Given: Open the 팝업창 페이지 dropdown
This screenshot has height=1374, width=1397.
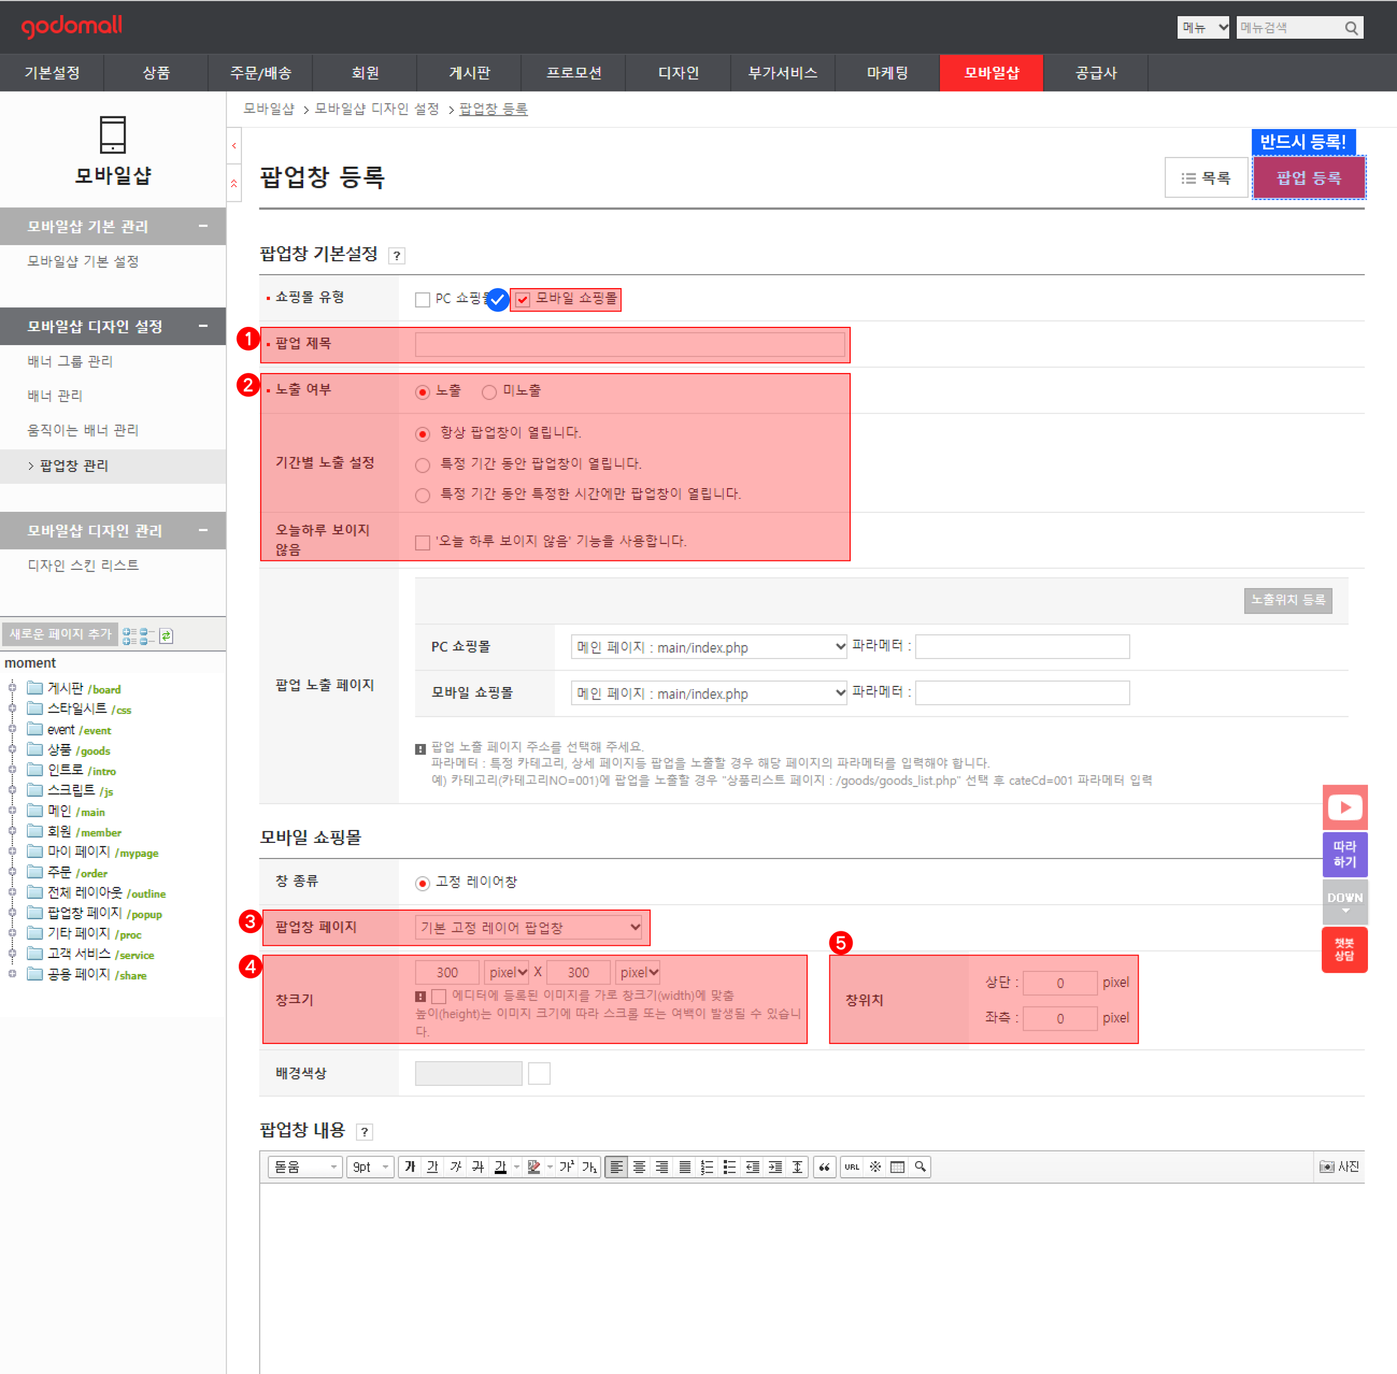Looking at the screenshot, I should [529, 927].
